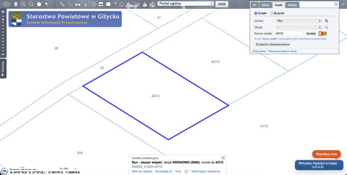Expand the Warstwy side panel

coord(3,68)
